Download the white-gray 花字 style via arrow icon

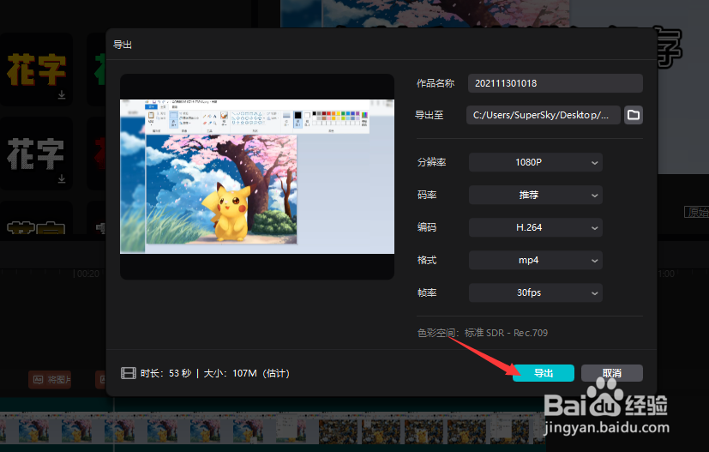[62, 179]
